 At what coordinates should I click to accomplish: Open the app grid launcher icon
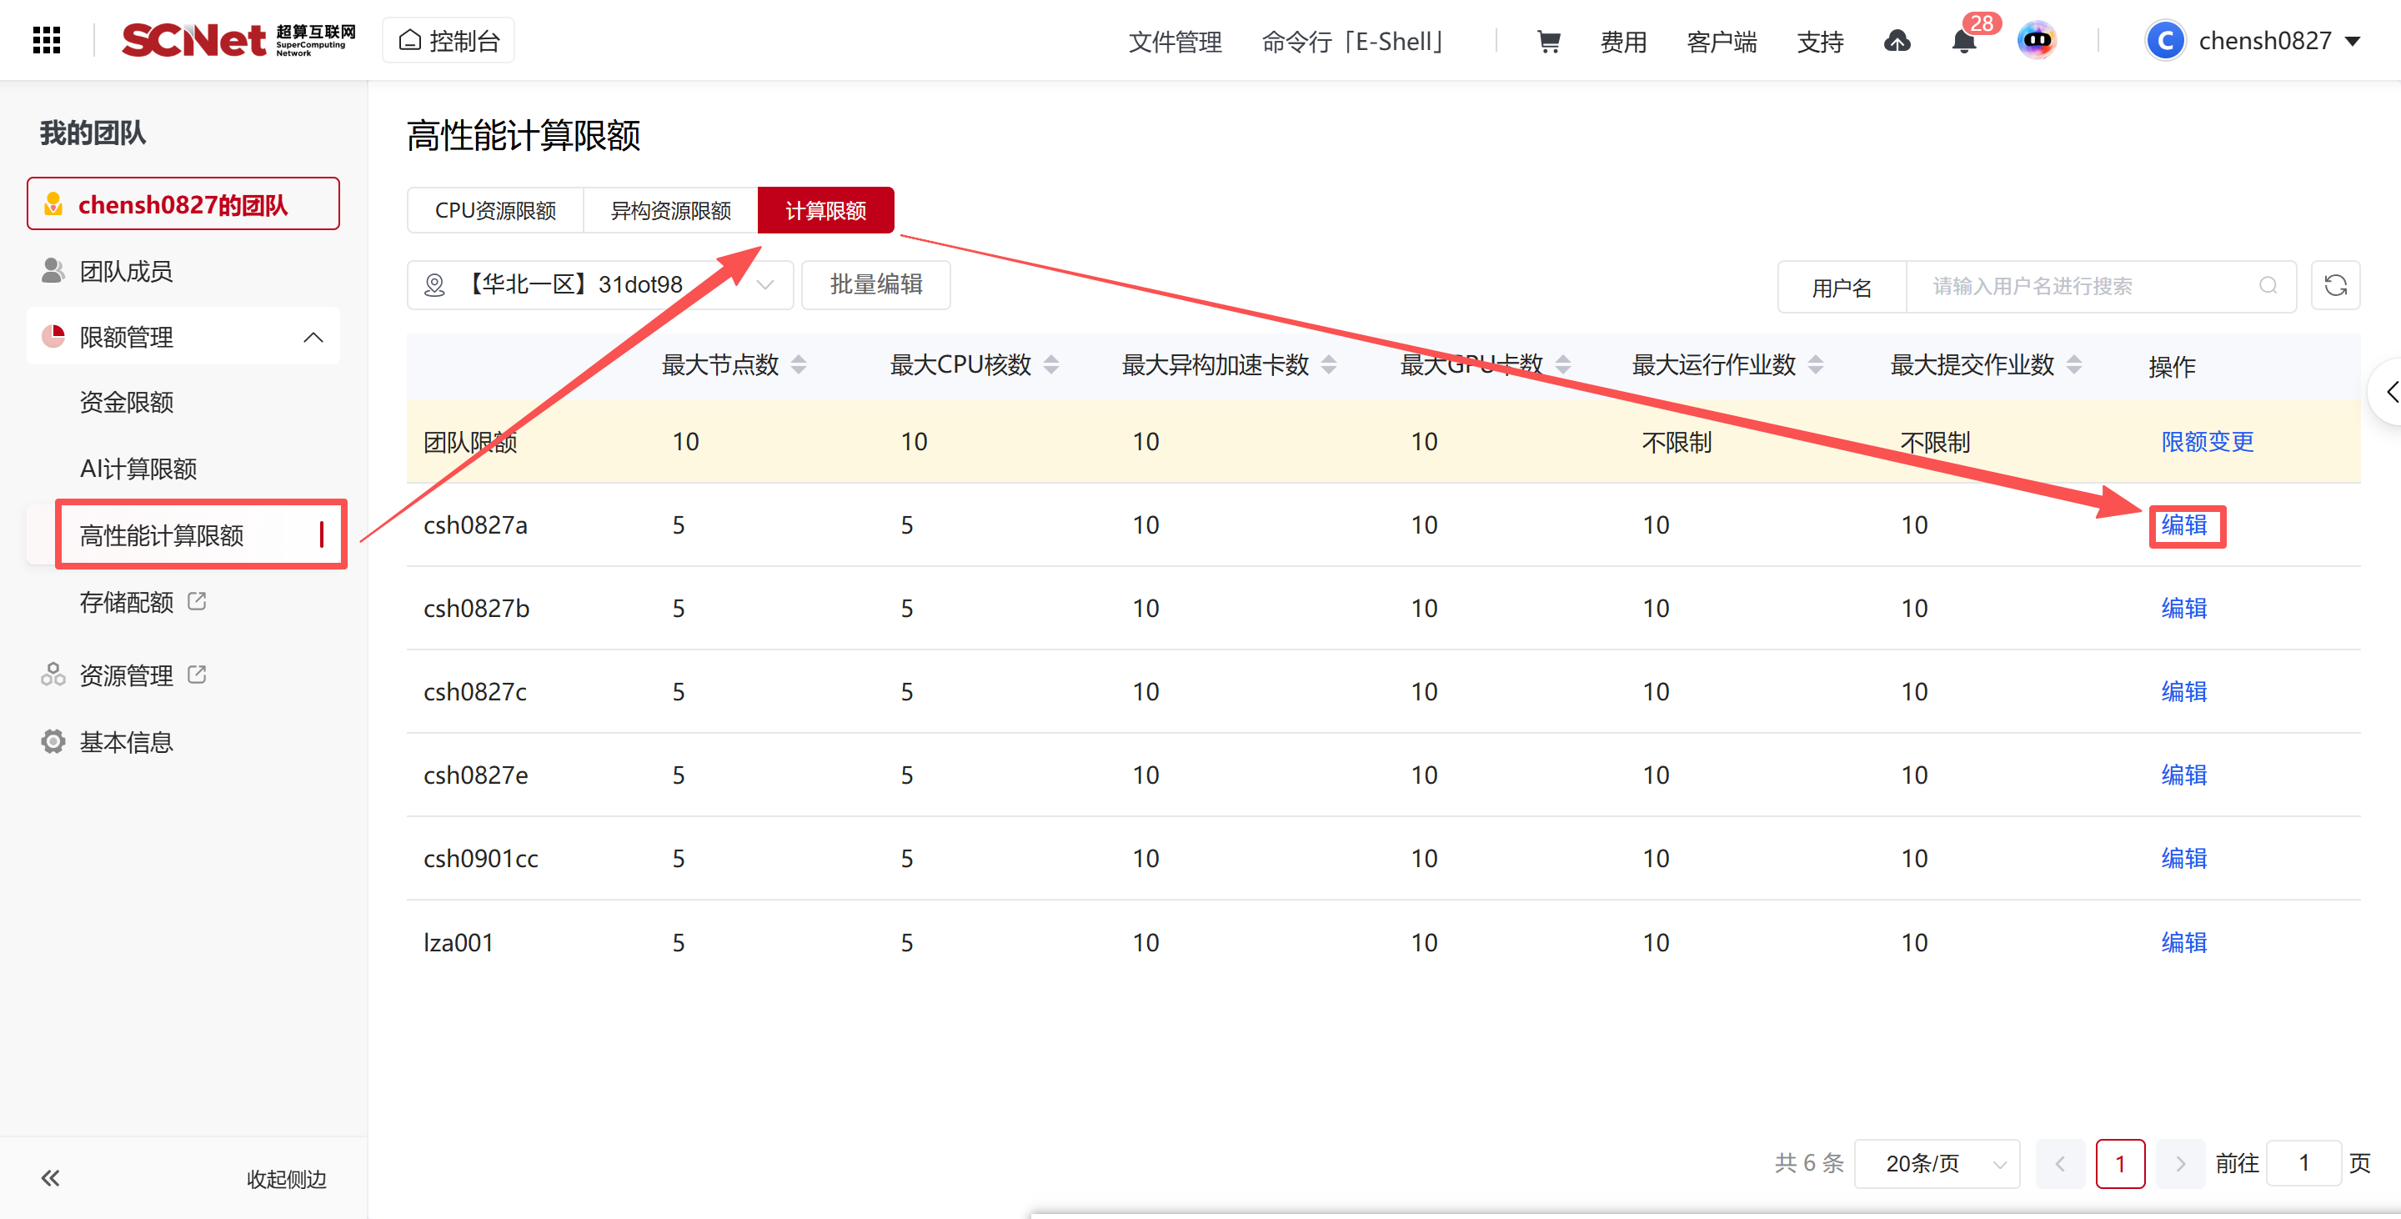pyautogui.click(x=47, y=40)
